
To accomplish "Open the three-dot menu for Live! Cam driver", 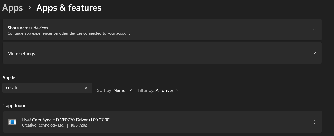I will coord(314,122).
